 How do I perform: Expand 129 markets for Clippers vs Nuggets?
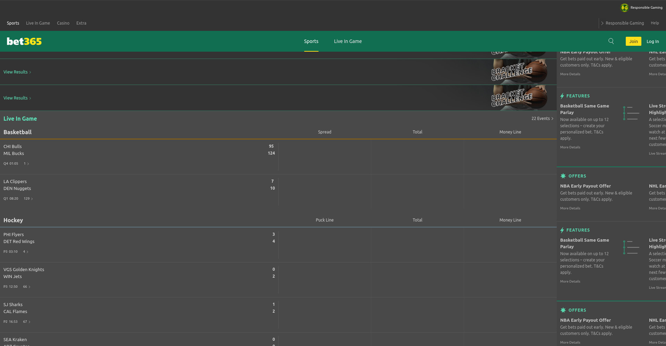[x=28, y=199]
